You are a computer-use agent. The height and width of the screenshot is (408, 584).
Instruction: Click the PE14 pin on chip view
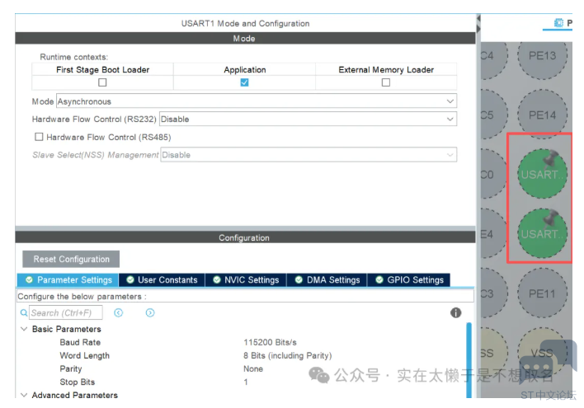click(542, 115)
